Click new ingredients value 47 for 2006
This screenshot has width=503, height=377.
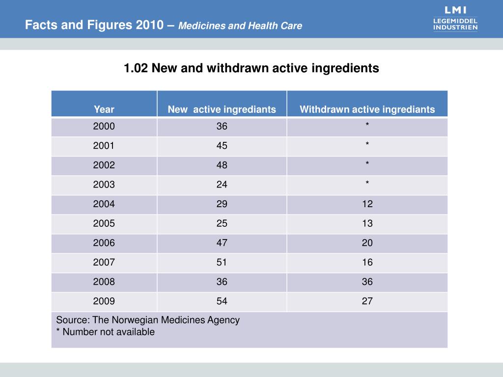pyautogui.click(x=222, y=242)
